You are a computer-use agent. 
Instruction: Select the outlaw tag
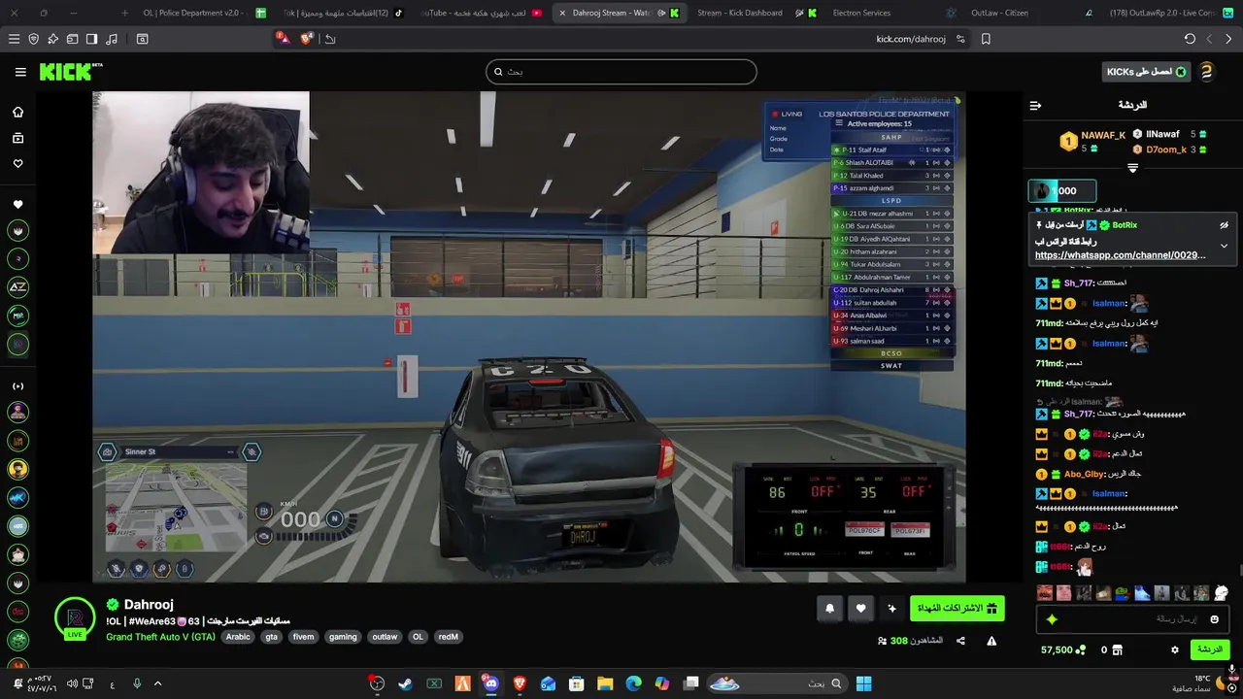(x=385, y=637)
